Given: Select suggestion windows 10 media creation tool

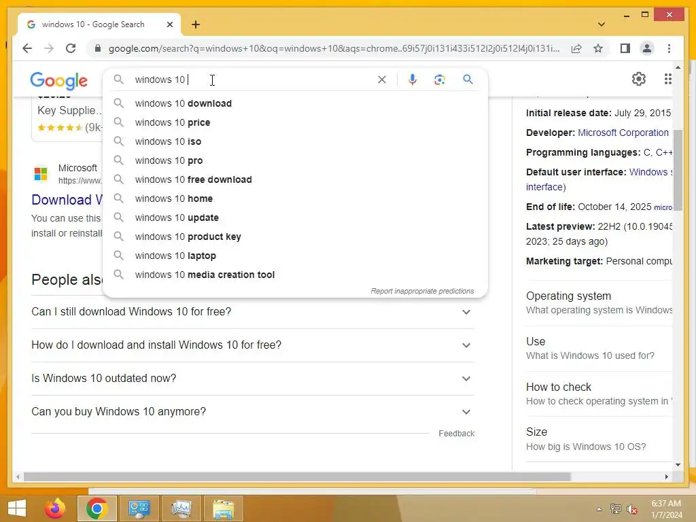Looking at the screenshot, I should click(x=295, y=275).
